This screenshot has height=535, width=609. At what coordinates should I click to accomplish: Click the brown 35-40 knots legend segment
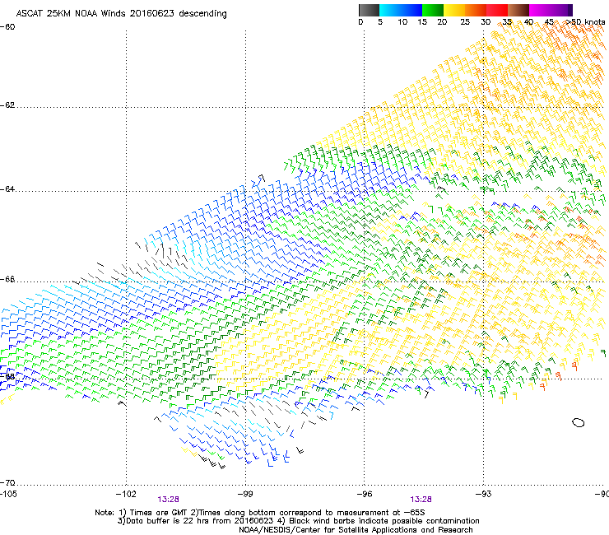pyautogui.click(x=518, y=10)
